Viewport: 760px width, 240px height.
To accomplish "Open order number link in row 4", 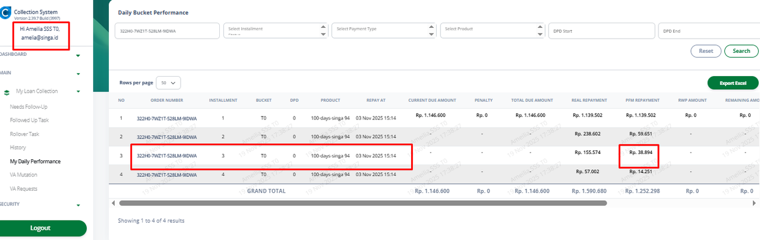I will point(166,175).
